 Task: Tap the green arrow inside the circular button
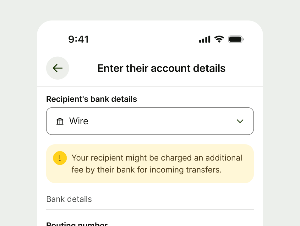57,68
